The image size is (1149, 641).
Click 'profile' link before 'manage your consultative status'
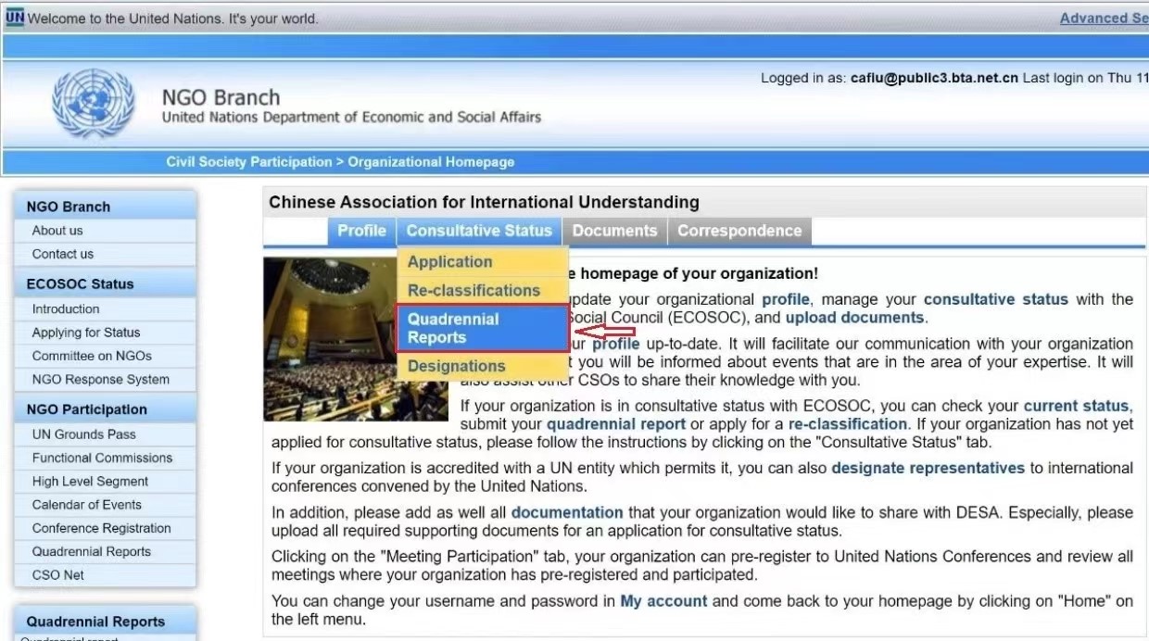(x=786, y=299)
